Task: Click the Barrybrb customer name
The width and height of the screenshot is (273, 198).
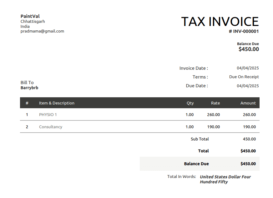Action: pyautogui.click(x=29, y=88)
